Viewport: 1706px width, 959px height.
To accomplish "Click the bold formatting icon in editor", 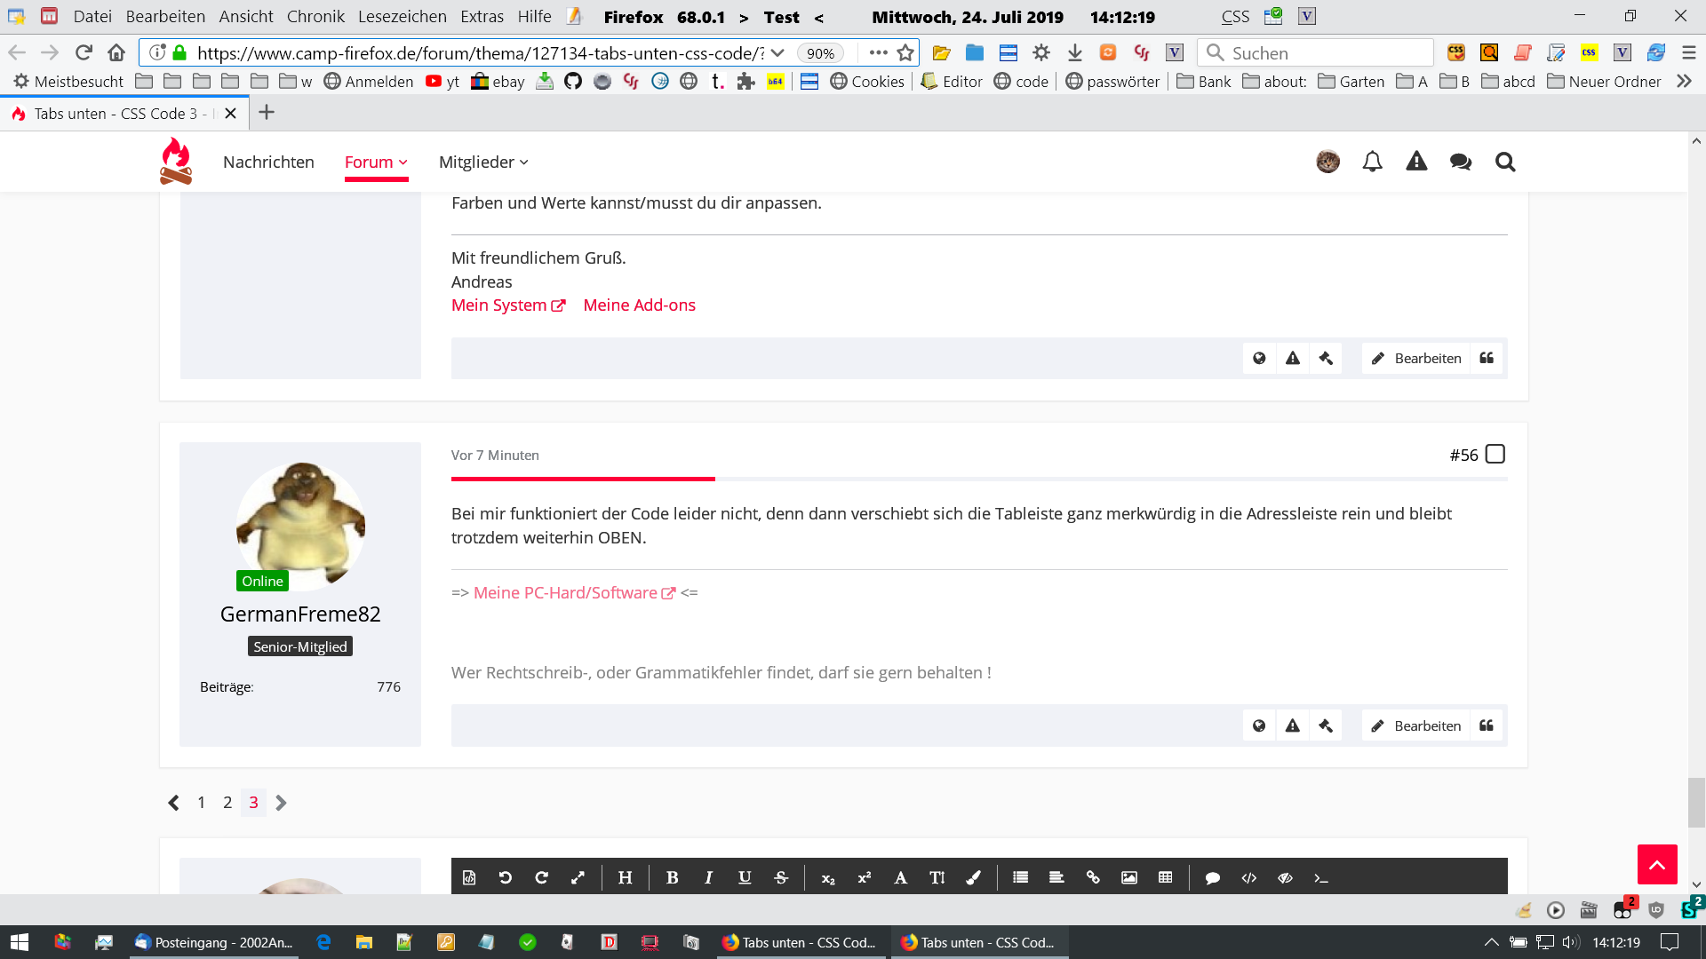I will pyautogui.click(x=672, y=877).
